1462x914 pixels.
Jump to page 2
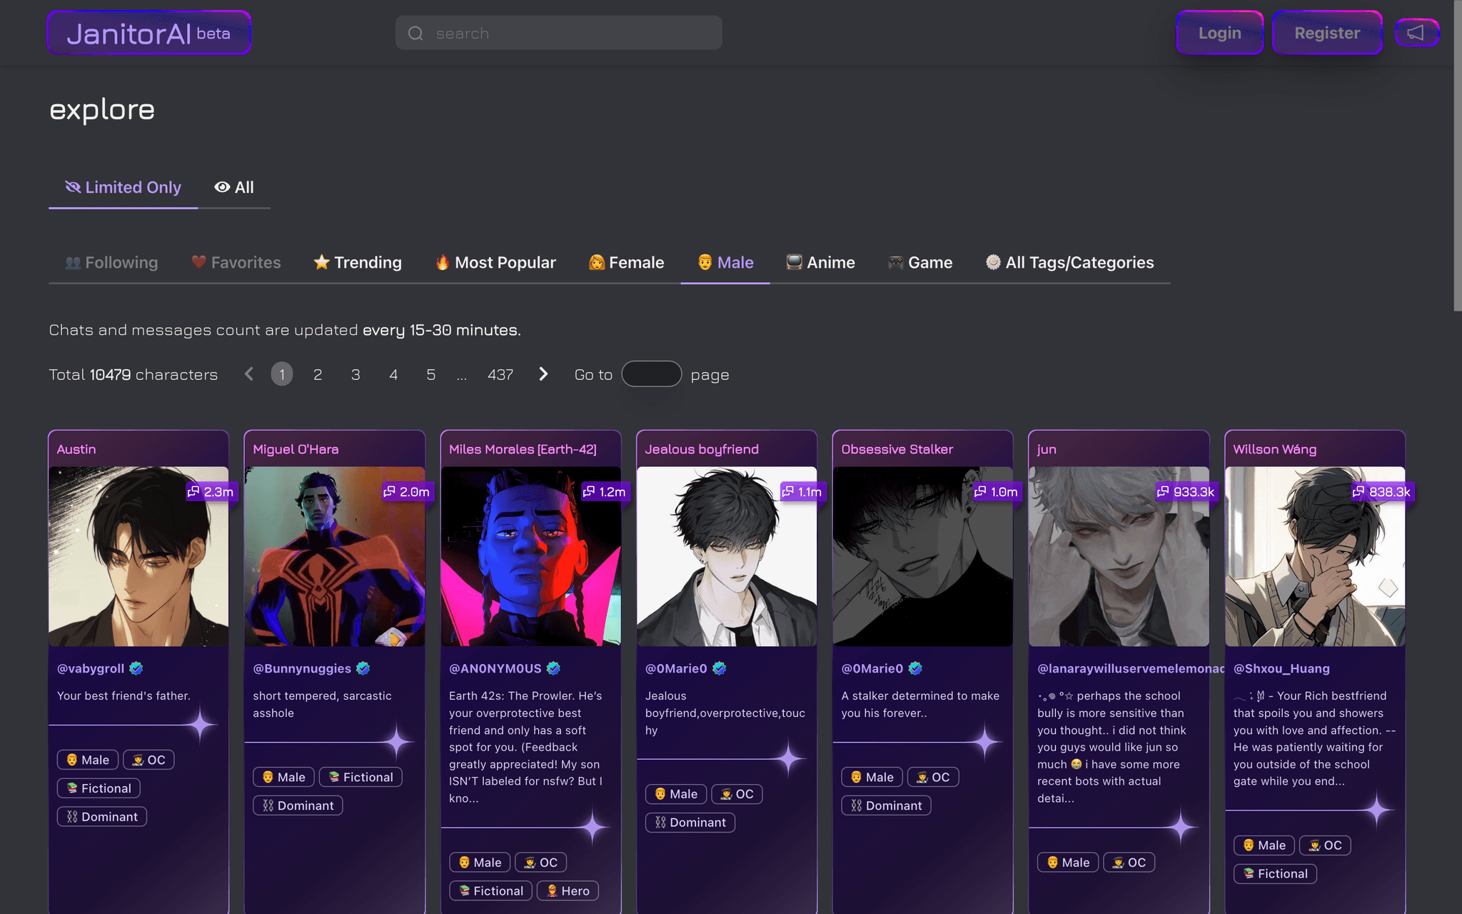tap(318, 374)
